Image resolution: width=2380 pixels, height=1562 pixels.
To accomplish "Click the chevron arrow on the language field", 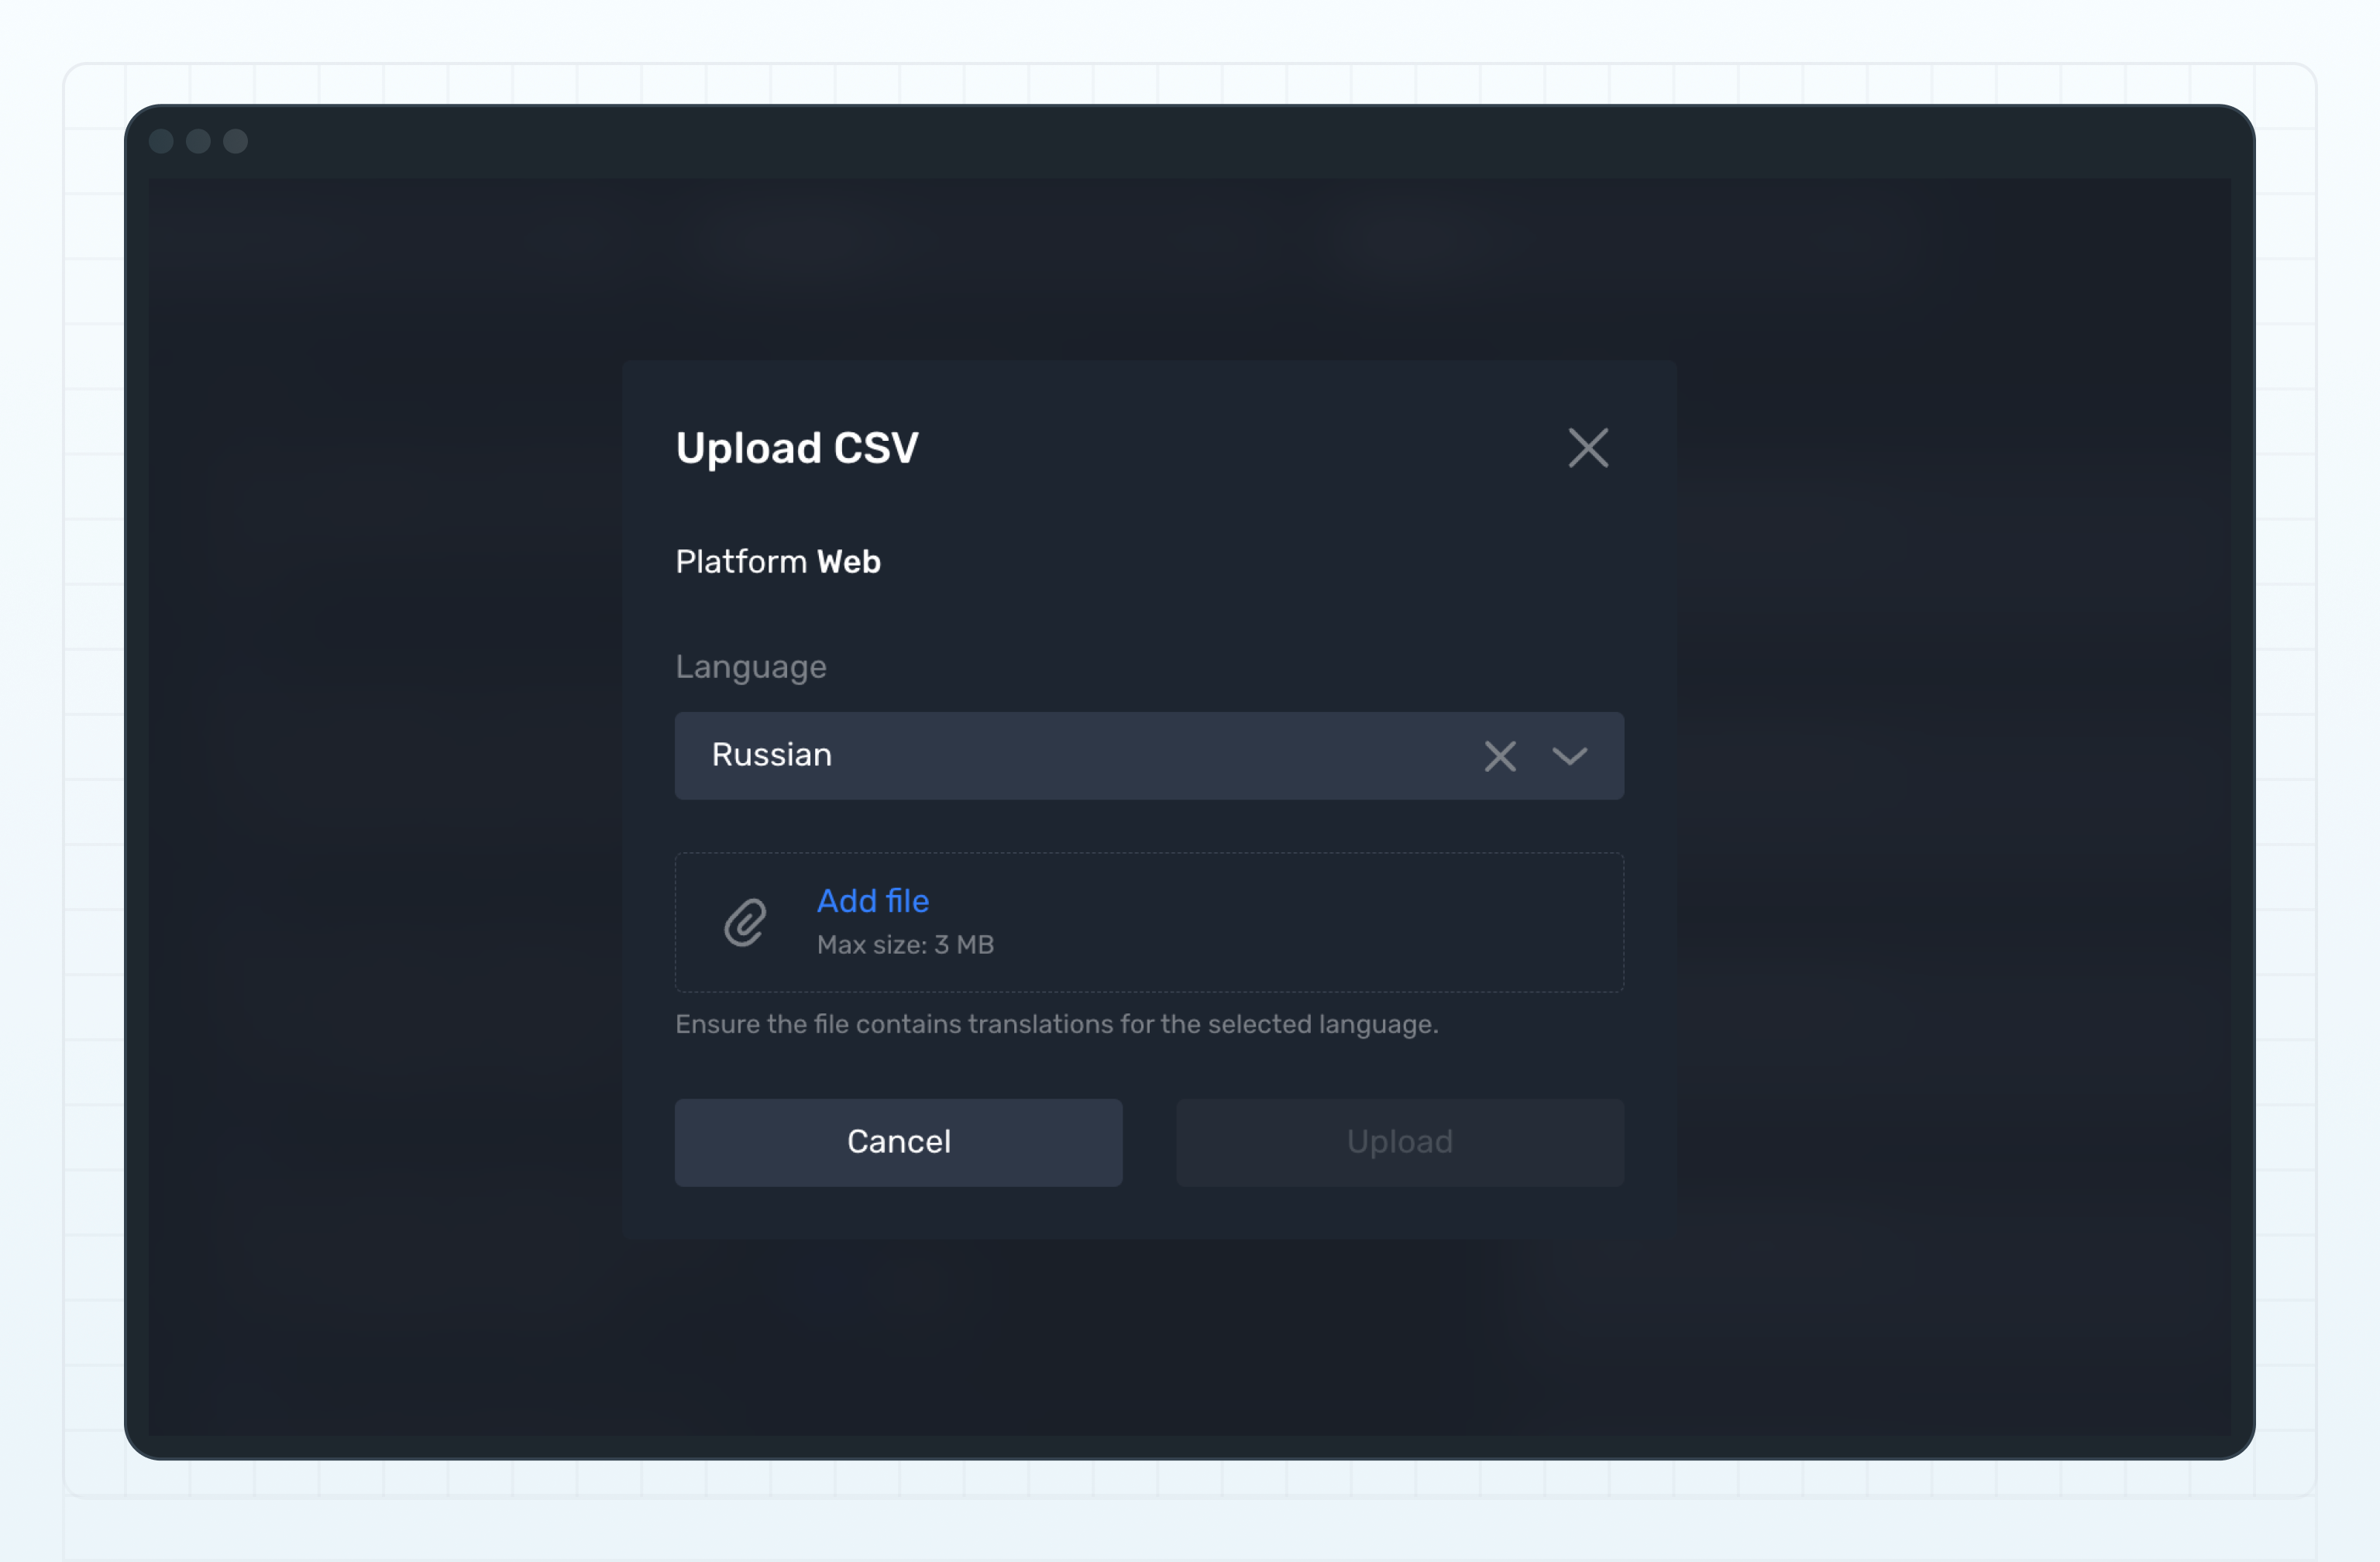I will click(1569, 757).
